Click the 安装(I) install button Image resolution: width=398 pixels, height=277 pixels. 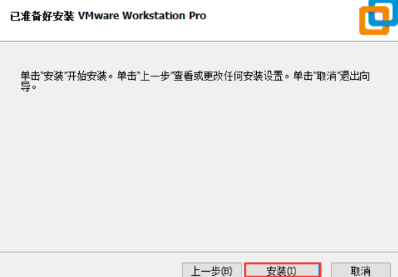point(283,270)
